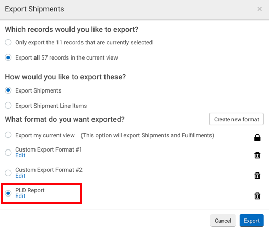
Task: Click the lock icon beside Export my current view
Action: coord(257,137)
